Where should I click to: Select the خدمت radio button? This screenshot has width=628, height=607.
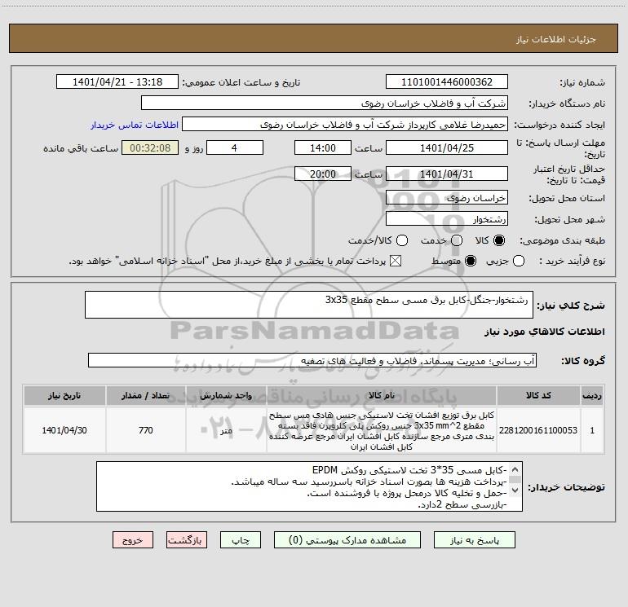457,240
